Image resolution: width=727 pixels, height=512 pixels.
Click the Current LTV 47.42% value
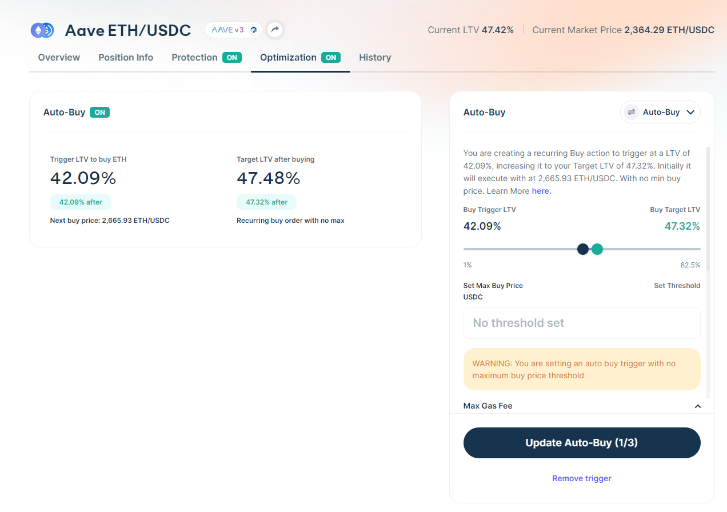click(x=497, y=30)
